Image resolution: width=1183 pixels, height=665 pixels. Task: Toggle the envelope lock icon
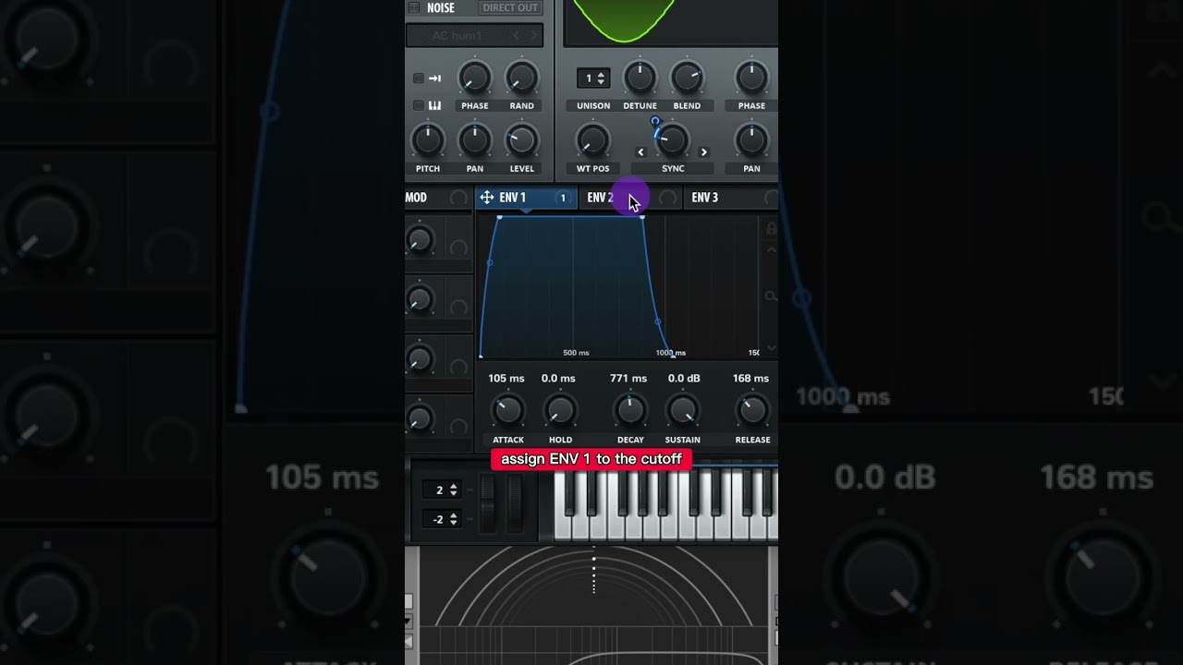pyautogui.click(x=771, y=228)
